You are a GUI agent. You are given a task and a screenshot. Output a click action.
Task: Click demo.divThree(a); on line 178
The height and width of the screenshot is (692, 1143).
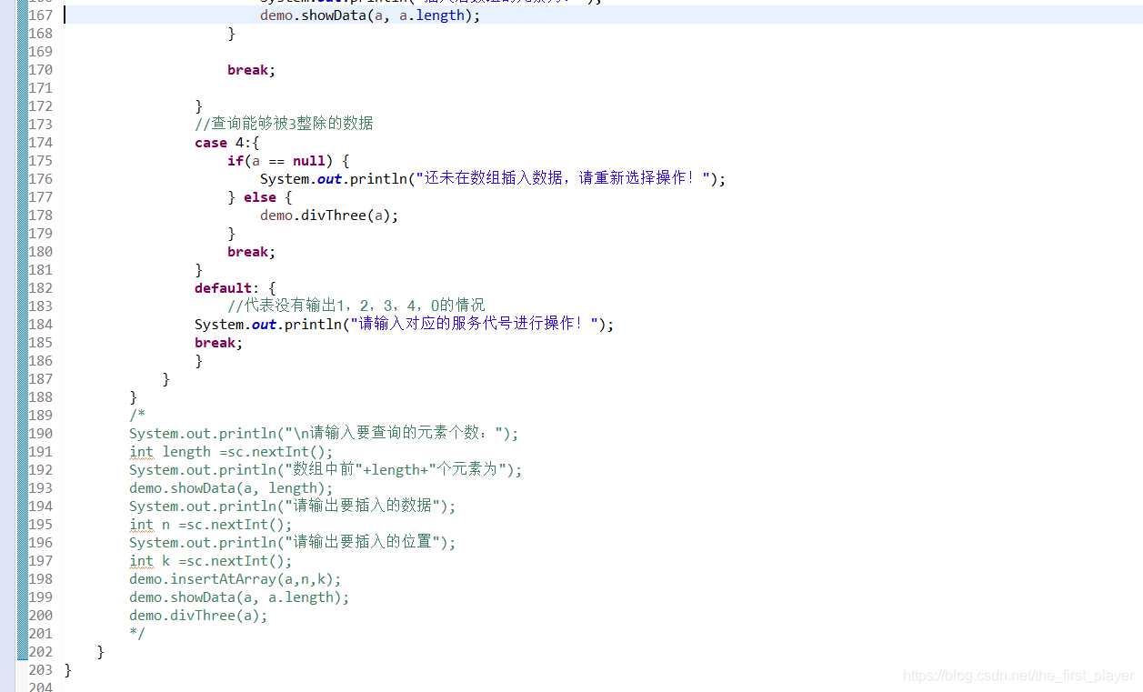pos(329,216)
